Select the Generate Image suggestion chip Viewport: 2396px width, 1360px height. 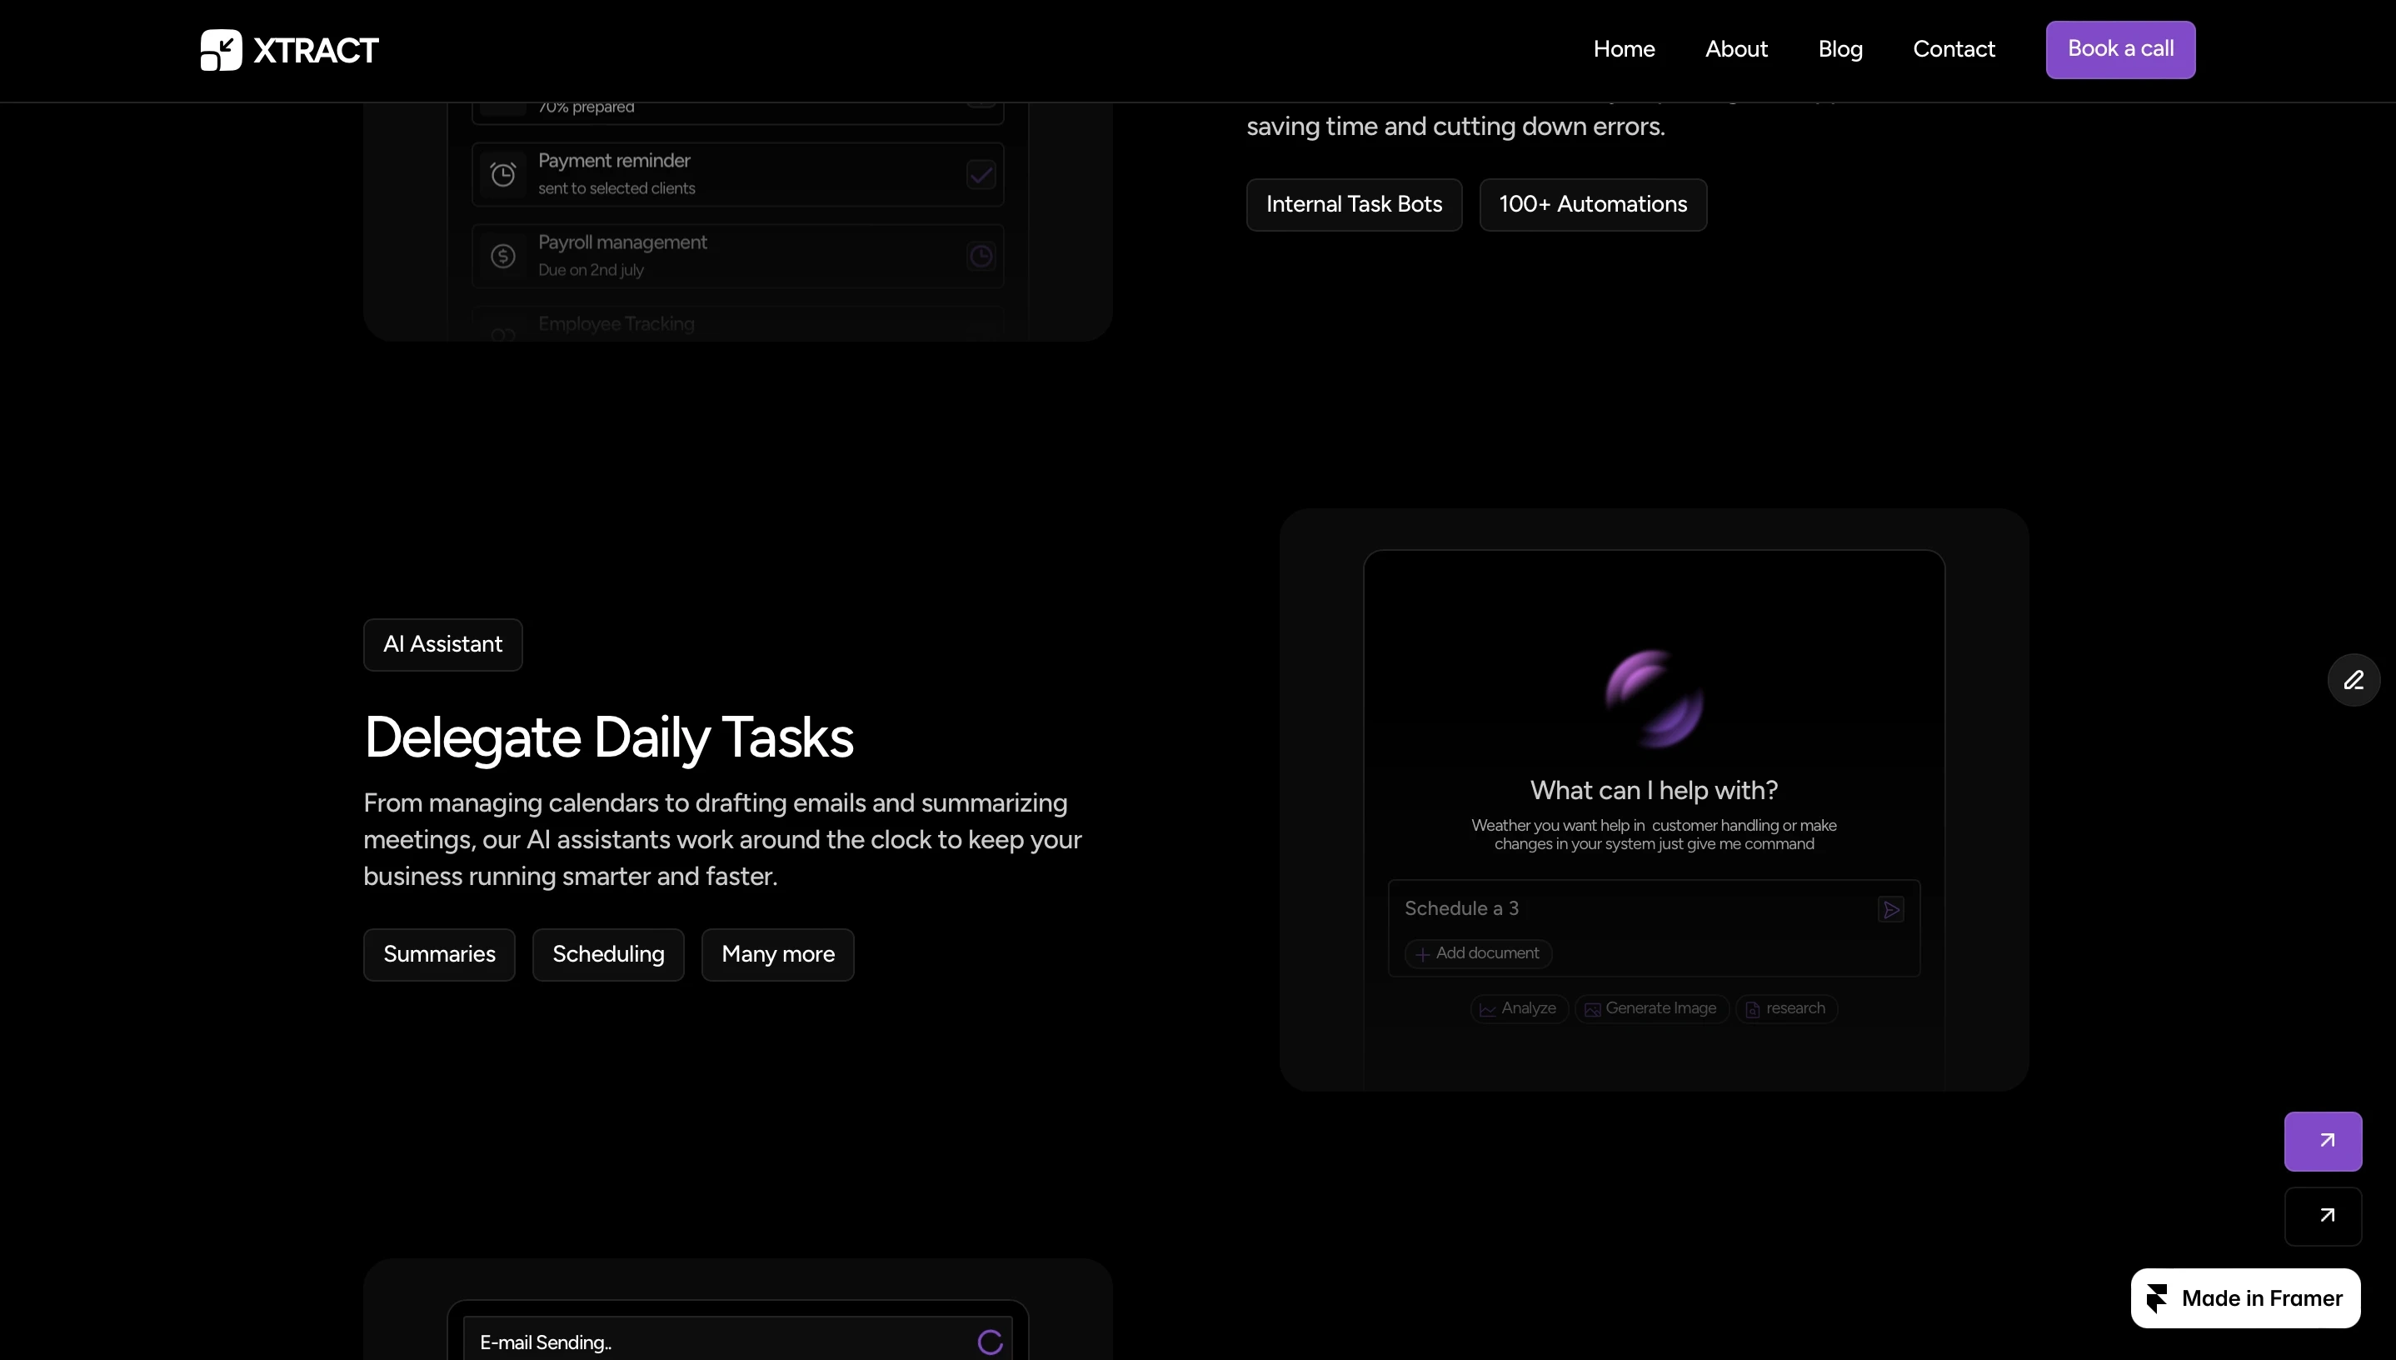[x=1652, y=1009]
